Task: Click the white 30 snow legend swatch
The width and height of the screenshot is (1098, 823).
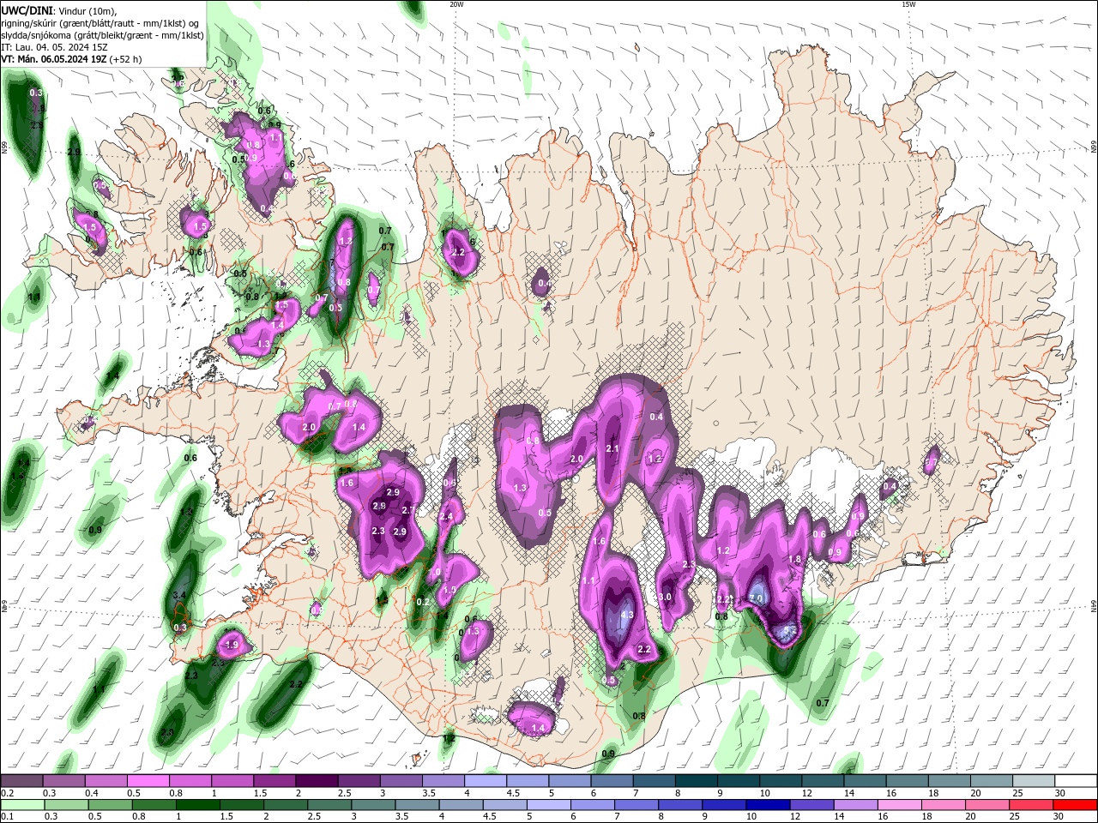Action: [1077, 781]
